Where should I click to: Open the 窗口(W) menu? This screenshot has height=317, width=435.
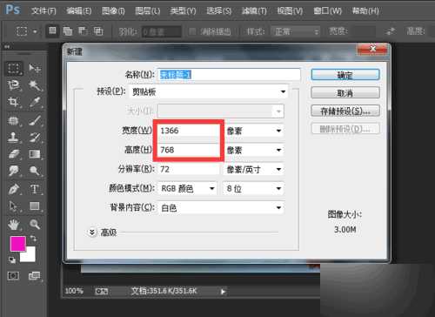(328, 11)
